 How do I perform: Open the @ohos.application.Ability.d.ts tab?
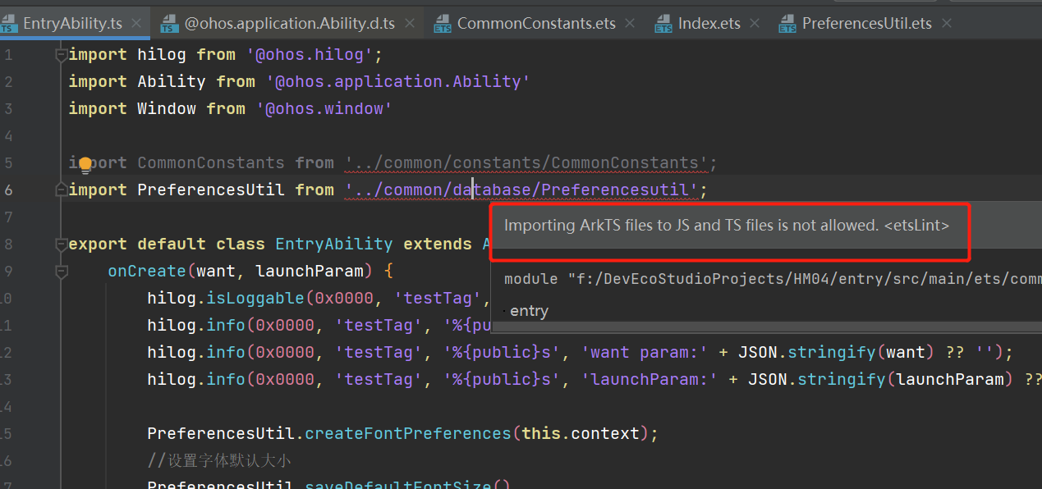287,24
